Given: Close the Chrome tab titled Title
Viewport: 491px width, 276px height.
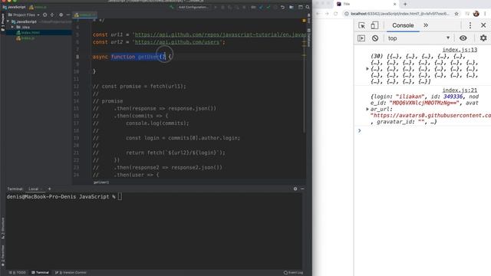Looking at the screenshot, I should (x=394, y=4).
